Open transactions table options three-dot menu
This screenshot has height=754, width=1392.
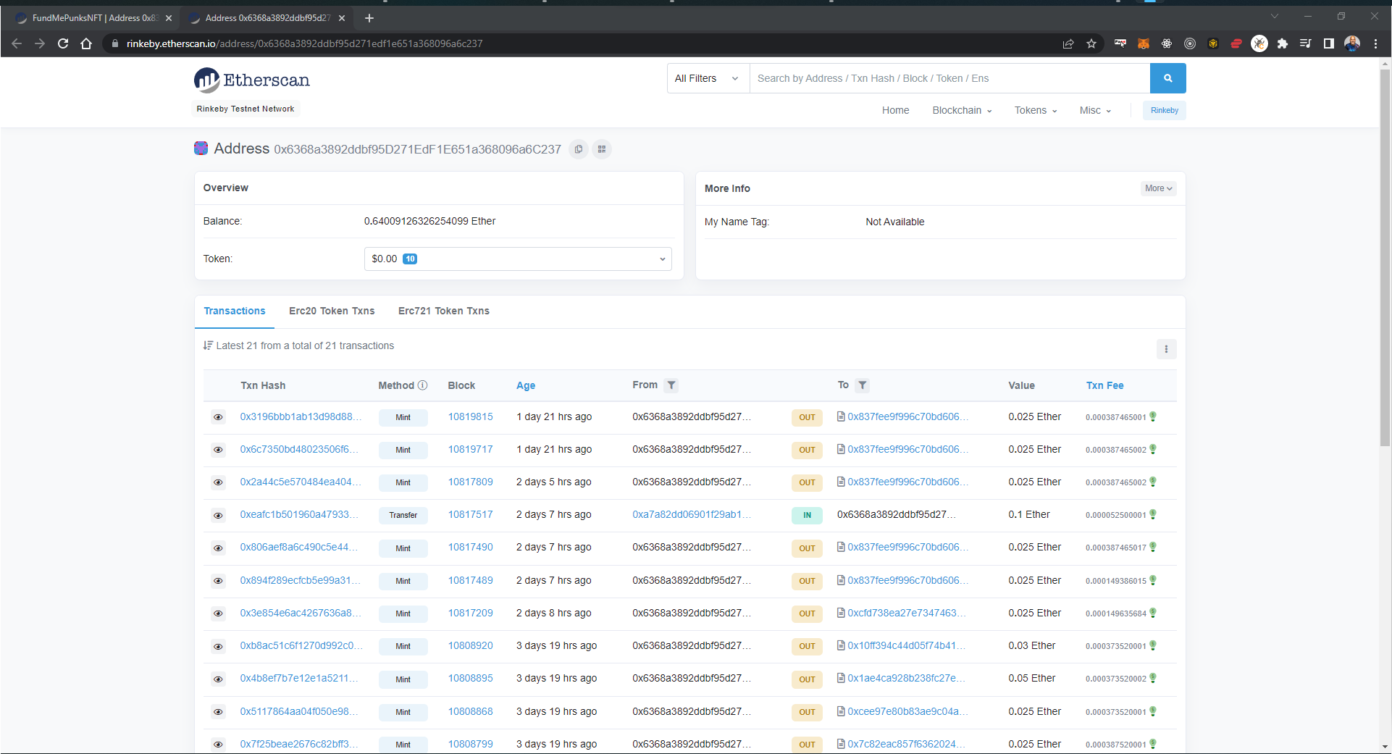pyautogui.click(x=1166, y=349)
